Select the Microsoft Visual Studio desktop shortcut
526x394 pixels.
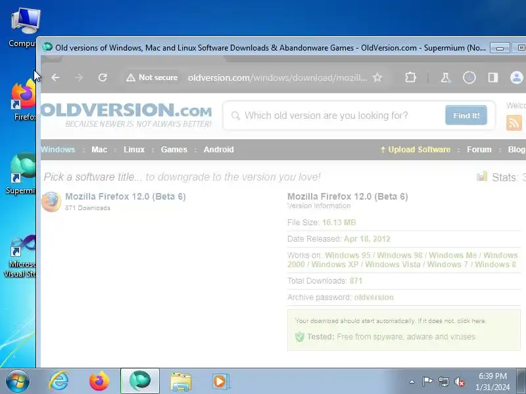click(20, 256)
